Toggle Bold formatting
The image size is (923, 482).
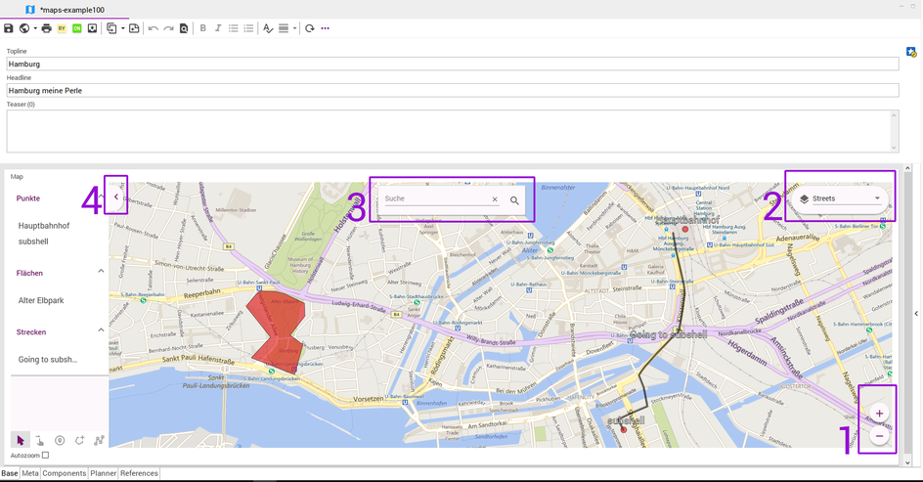(203, 28)
